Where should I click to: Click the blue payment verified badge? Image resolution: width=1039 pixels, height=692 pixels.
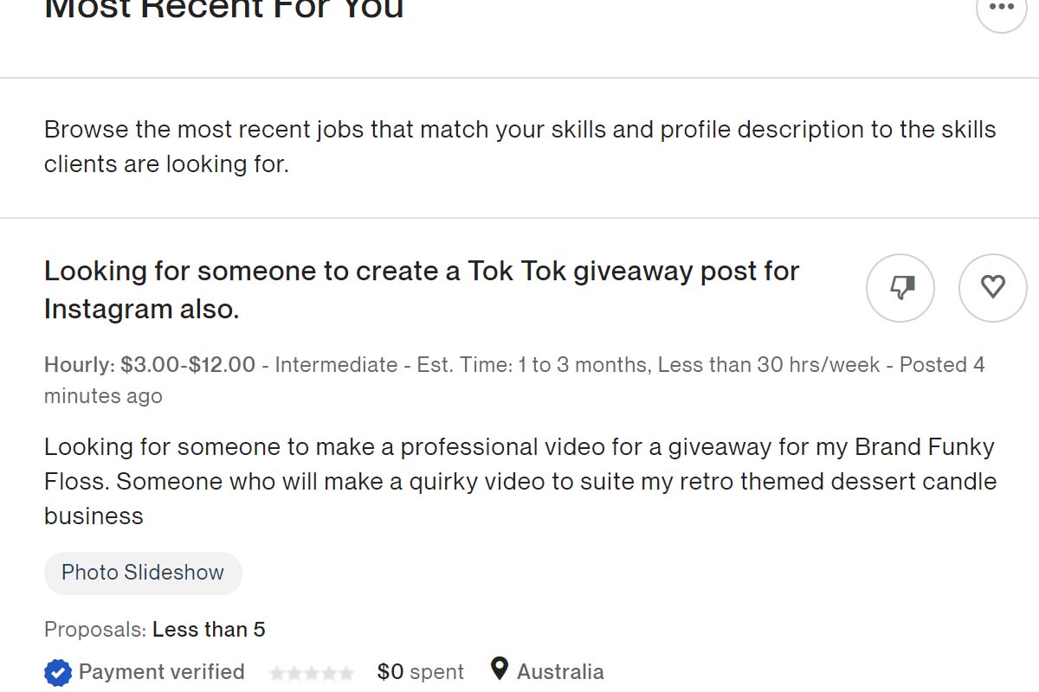coord(58,672)
